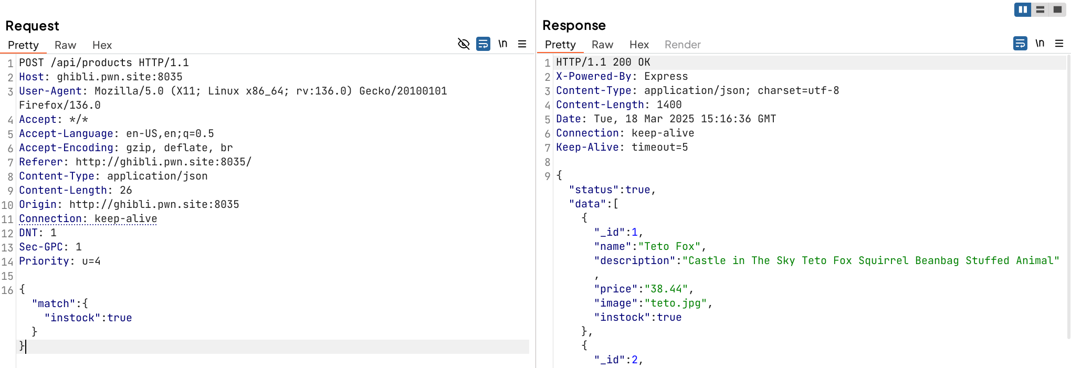
Task: Switch to Response Hex tab
Action: coord(639,45)
